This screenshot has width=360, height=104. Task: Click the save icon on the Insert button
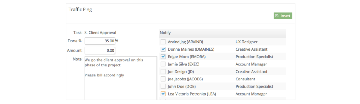(277, 16)
